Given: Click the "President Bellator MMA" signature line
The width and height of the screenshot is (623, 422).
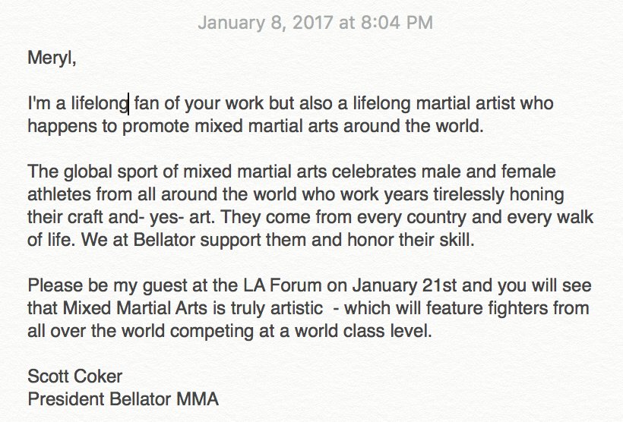Looking at the screenshot, I should click(x=123, y=399).
